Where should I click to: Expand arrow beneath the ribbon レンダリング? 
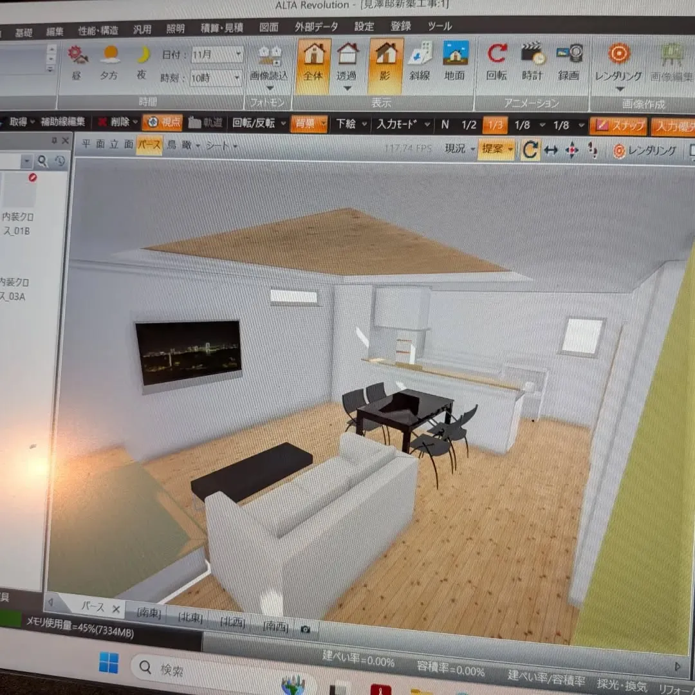(x=620, y=89)
